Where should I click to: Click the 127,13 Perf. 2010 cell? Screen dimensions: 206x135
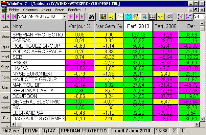(x=138, y=35)
